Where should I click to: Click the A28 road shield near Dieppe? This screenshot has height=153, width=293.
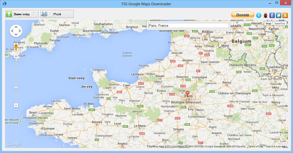[x=173, y=61]
